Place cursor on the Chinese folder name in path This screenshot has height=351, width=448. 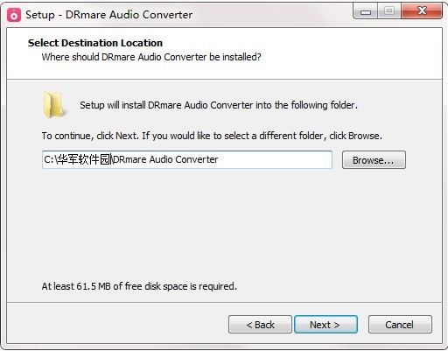(84, 159)
